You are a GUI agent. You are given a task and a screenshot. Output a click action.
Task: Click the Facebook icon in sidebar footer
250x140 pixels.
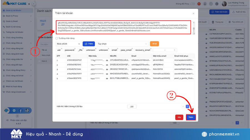coord(21,110)
